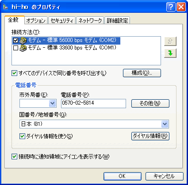
Task: Click the green move down arrow button
Action: [x=170, y=53]
